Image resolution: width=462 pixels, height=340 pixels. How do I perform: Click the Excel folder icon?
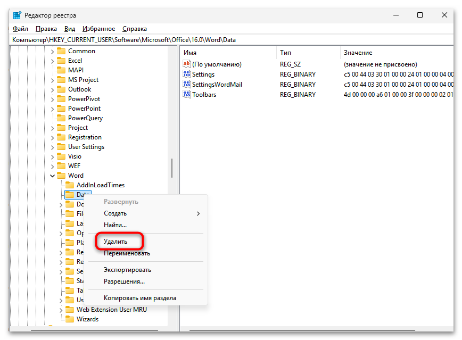(x=60, y=60)
